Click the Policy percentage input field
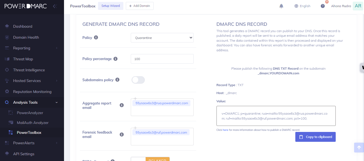364x161 pixels. (x=162, y=59)
